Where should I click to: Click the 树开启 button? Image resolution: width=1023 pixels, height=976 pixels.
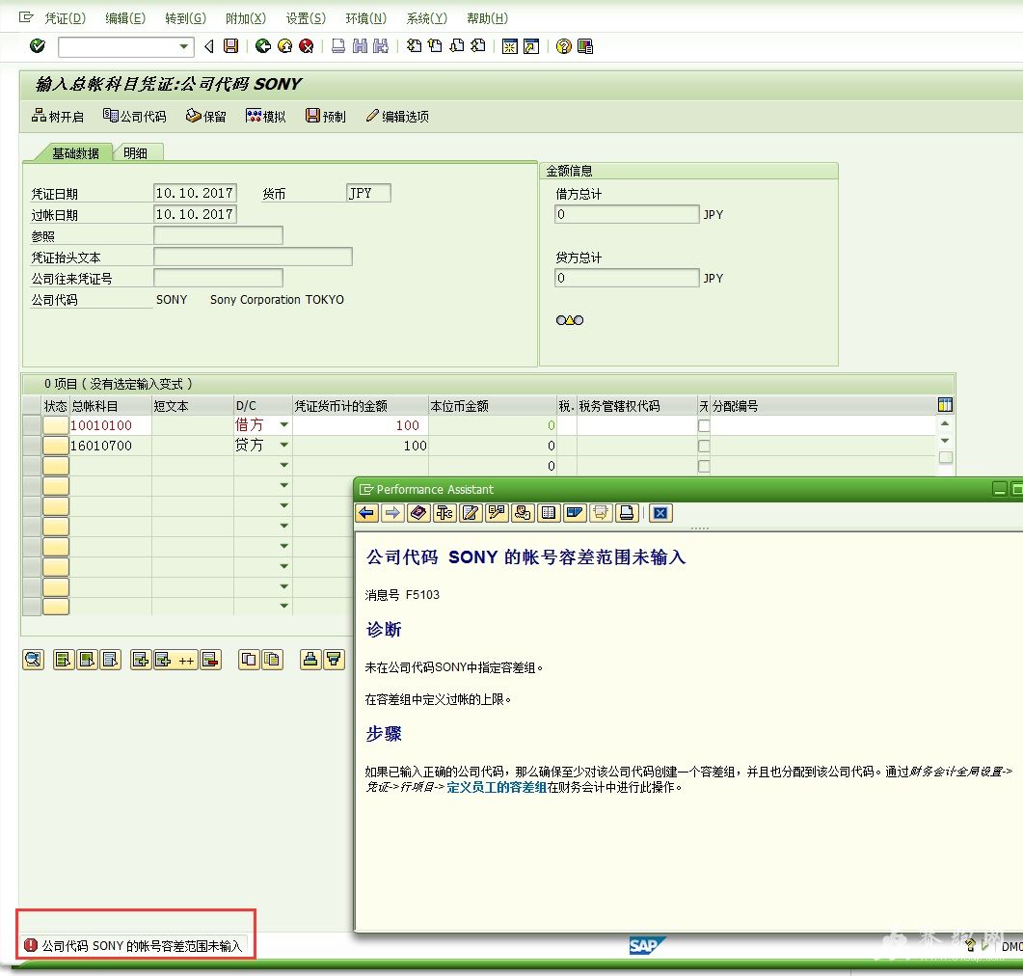(58, 116)
